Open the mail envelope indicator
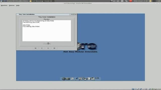Viewport: 161px width, 90px height. (x=122, y=1)
